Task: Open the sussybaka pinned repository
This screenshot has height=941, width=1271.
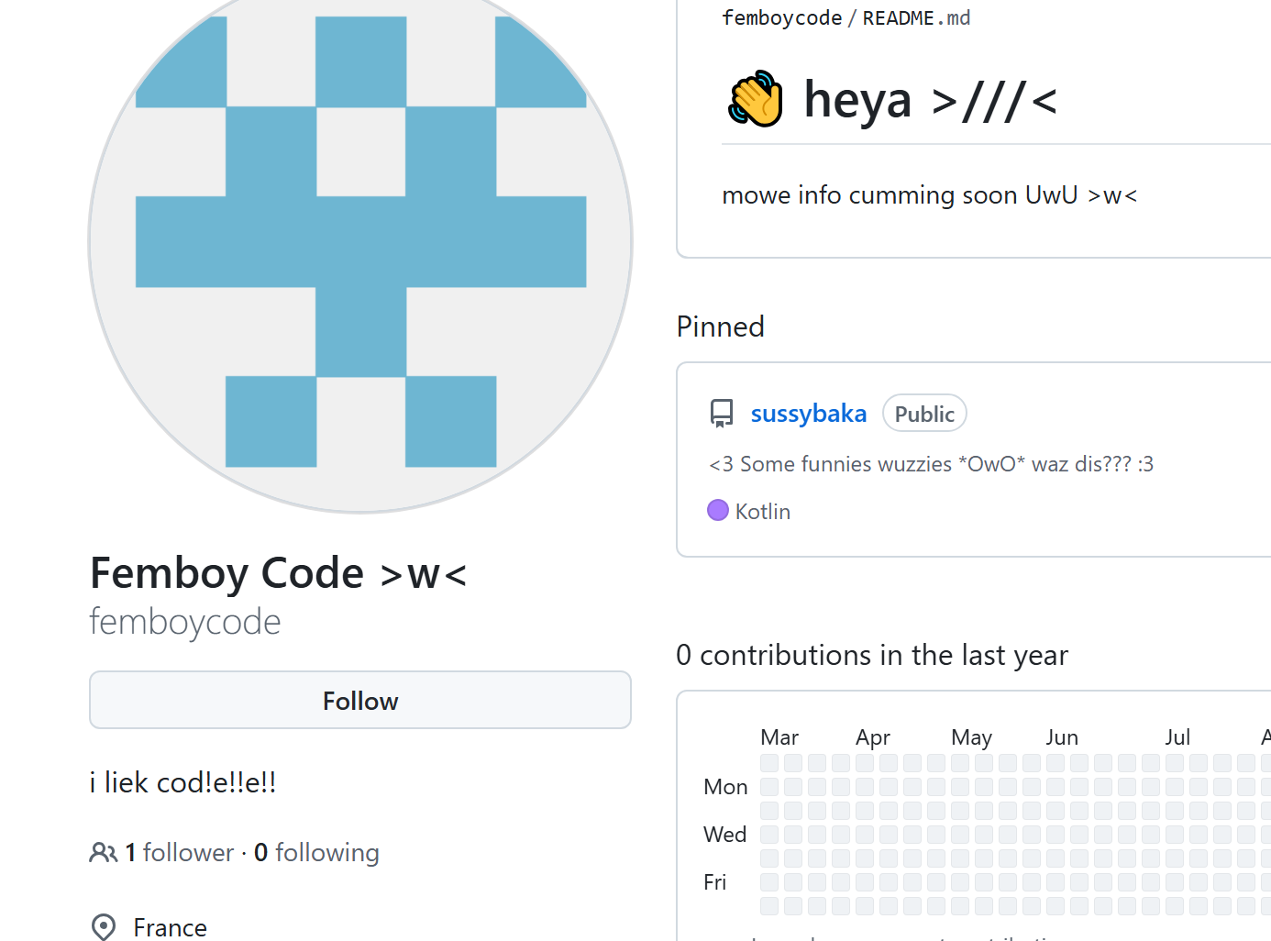Action: 808,413
